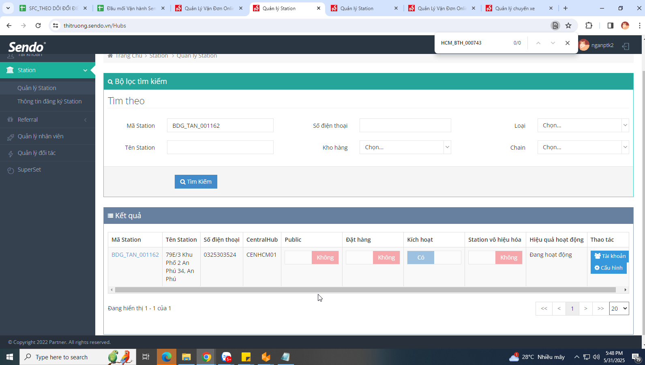Open Windows Start menu
The height and width of the screenshot is (365, 645).
click(x=10, y=357)
